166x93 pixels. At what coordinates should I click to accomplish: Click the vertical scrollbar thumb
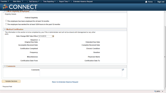click(x=165, y=57)
